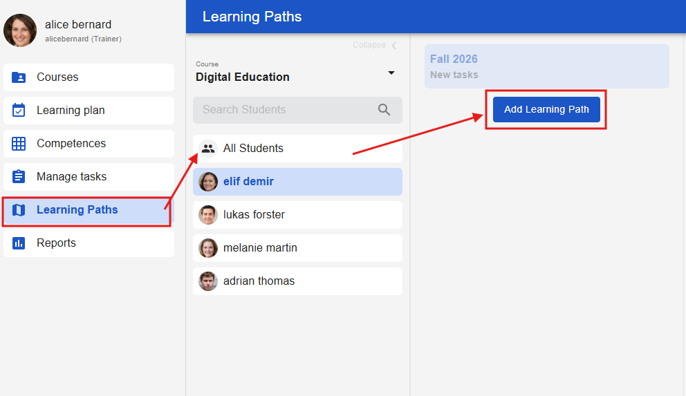Open the Course dropdown arrow
The width and height of the screenshot is (686, 396).
pyautogui.click(x=391, y=73)
